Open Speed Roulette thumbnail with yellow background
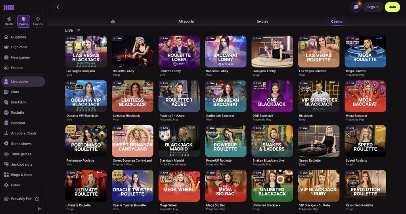The width and height of the screenshot is (406, 214). coord(365,141)
